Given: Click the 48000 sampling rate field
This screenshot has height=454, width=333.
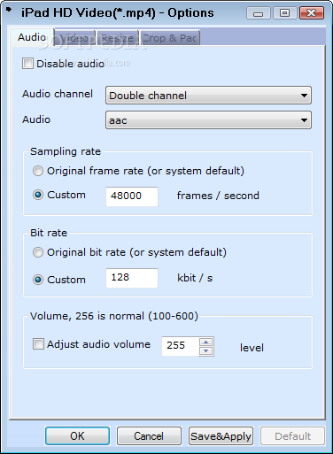Looking at the screenshot, I should [x=132, y=196].
